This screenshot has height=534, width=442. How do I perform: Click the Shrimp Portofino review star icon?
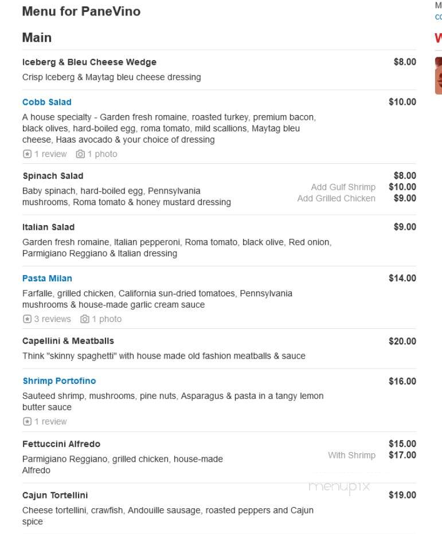[28, 422]
